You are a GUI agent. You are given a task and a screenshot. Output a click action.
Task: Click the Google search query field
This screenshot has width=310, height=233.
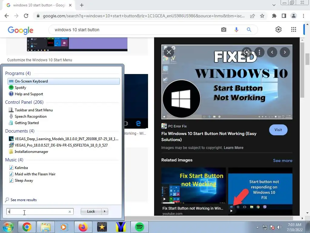(x=134, y=30)
